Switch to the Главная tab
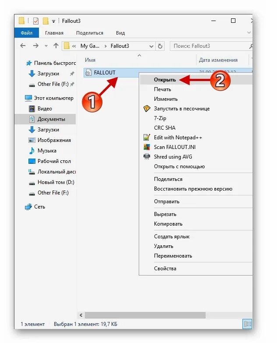Image resolution: width=277 pixels, height=343 pixels. [x=54, y=33]
